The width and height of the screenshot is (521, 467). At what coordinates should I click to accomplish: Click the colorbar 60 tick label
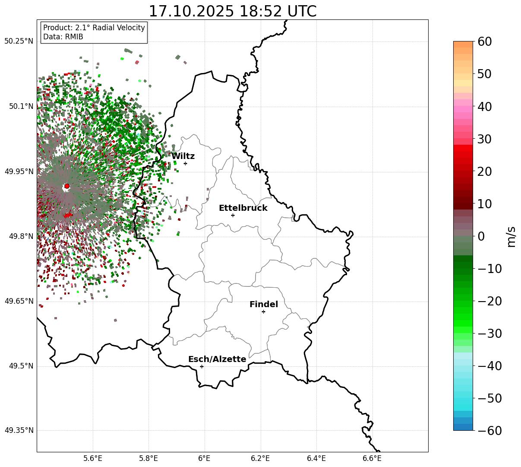(x=483, y=42)
